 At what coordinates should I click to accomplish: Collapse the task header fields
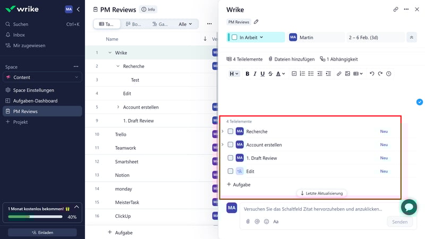coord(411,37)
